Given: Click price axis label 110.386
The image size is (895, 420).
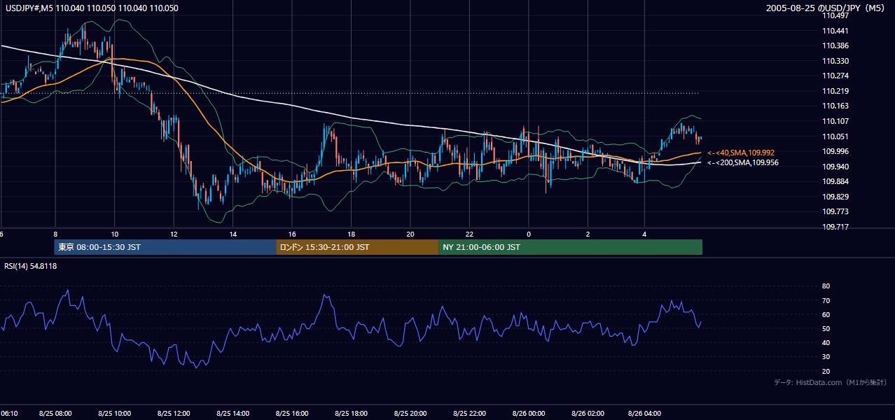Looking at the screenshot, I should click(835, 45).
